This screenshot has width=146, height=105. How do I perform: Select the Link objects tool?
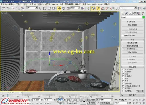pyautogui.click(x=13, y=8)
